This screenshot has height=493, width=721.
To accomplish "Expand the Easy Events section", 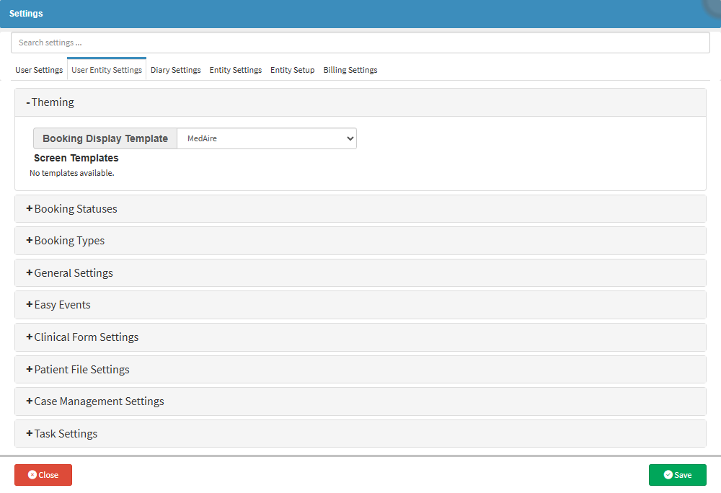I will point(59,305).
